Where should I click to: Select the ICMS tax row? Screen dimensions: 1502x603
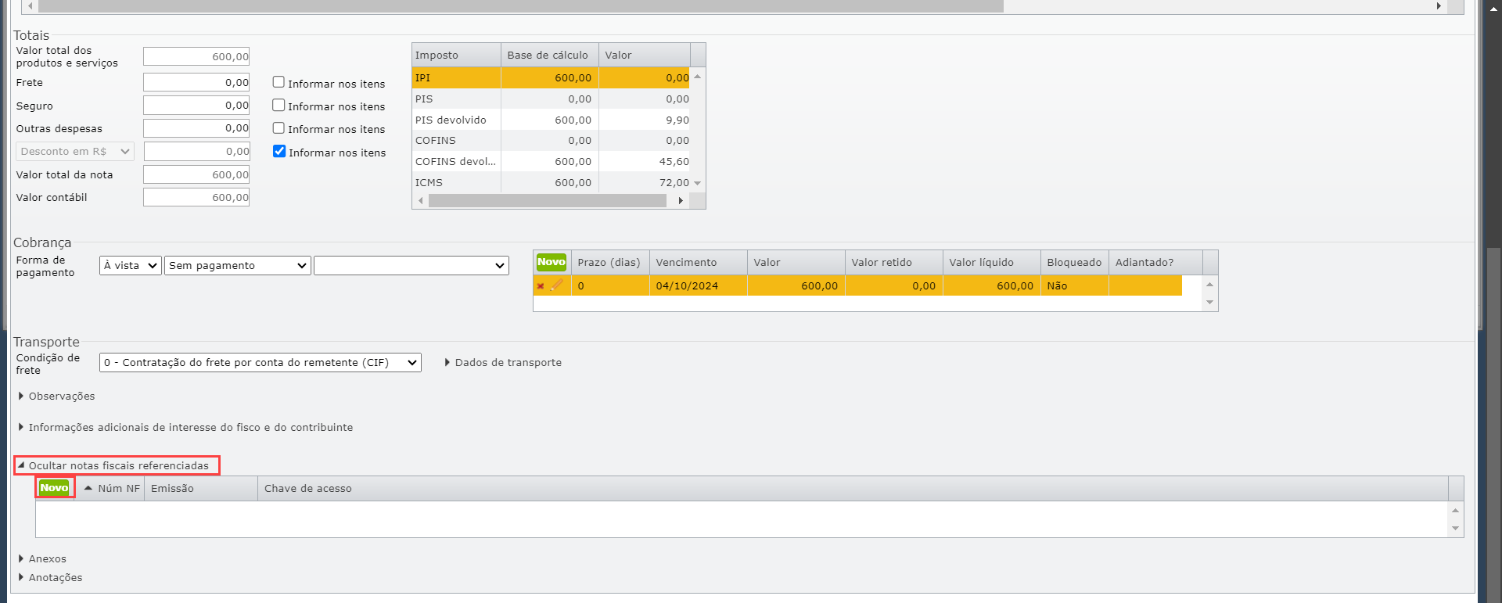coord(552,182)
